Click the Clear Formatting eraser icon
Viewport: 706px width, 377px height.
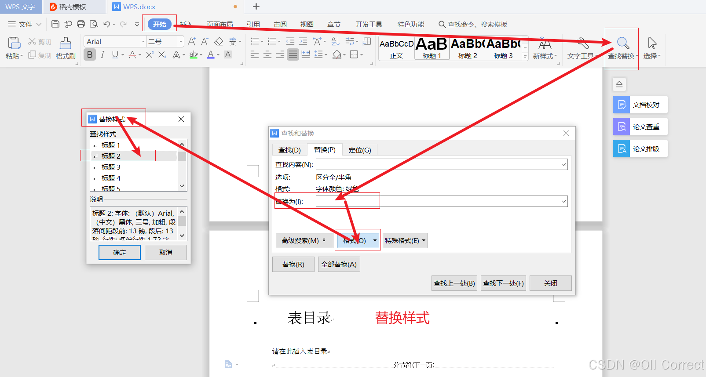219,42
